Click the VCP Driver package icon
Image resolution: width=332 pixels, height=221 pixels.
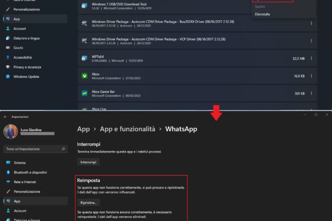pos(84,40)
